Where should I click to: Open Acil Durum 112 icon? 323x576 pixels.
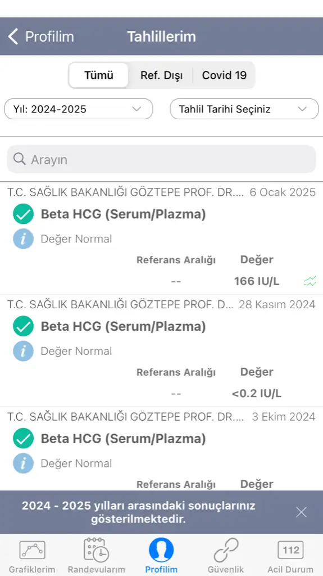290,550
